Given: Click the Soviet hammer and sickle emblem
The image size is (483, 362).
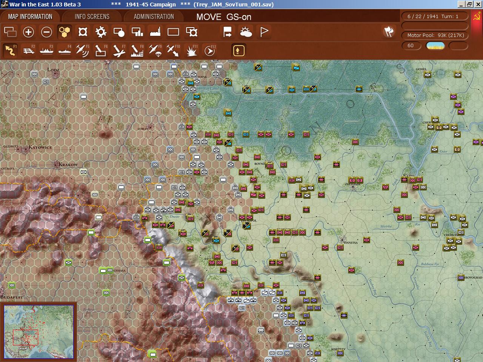Looking at the screenshot, I should (477, 17).
